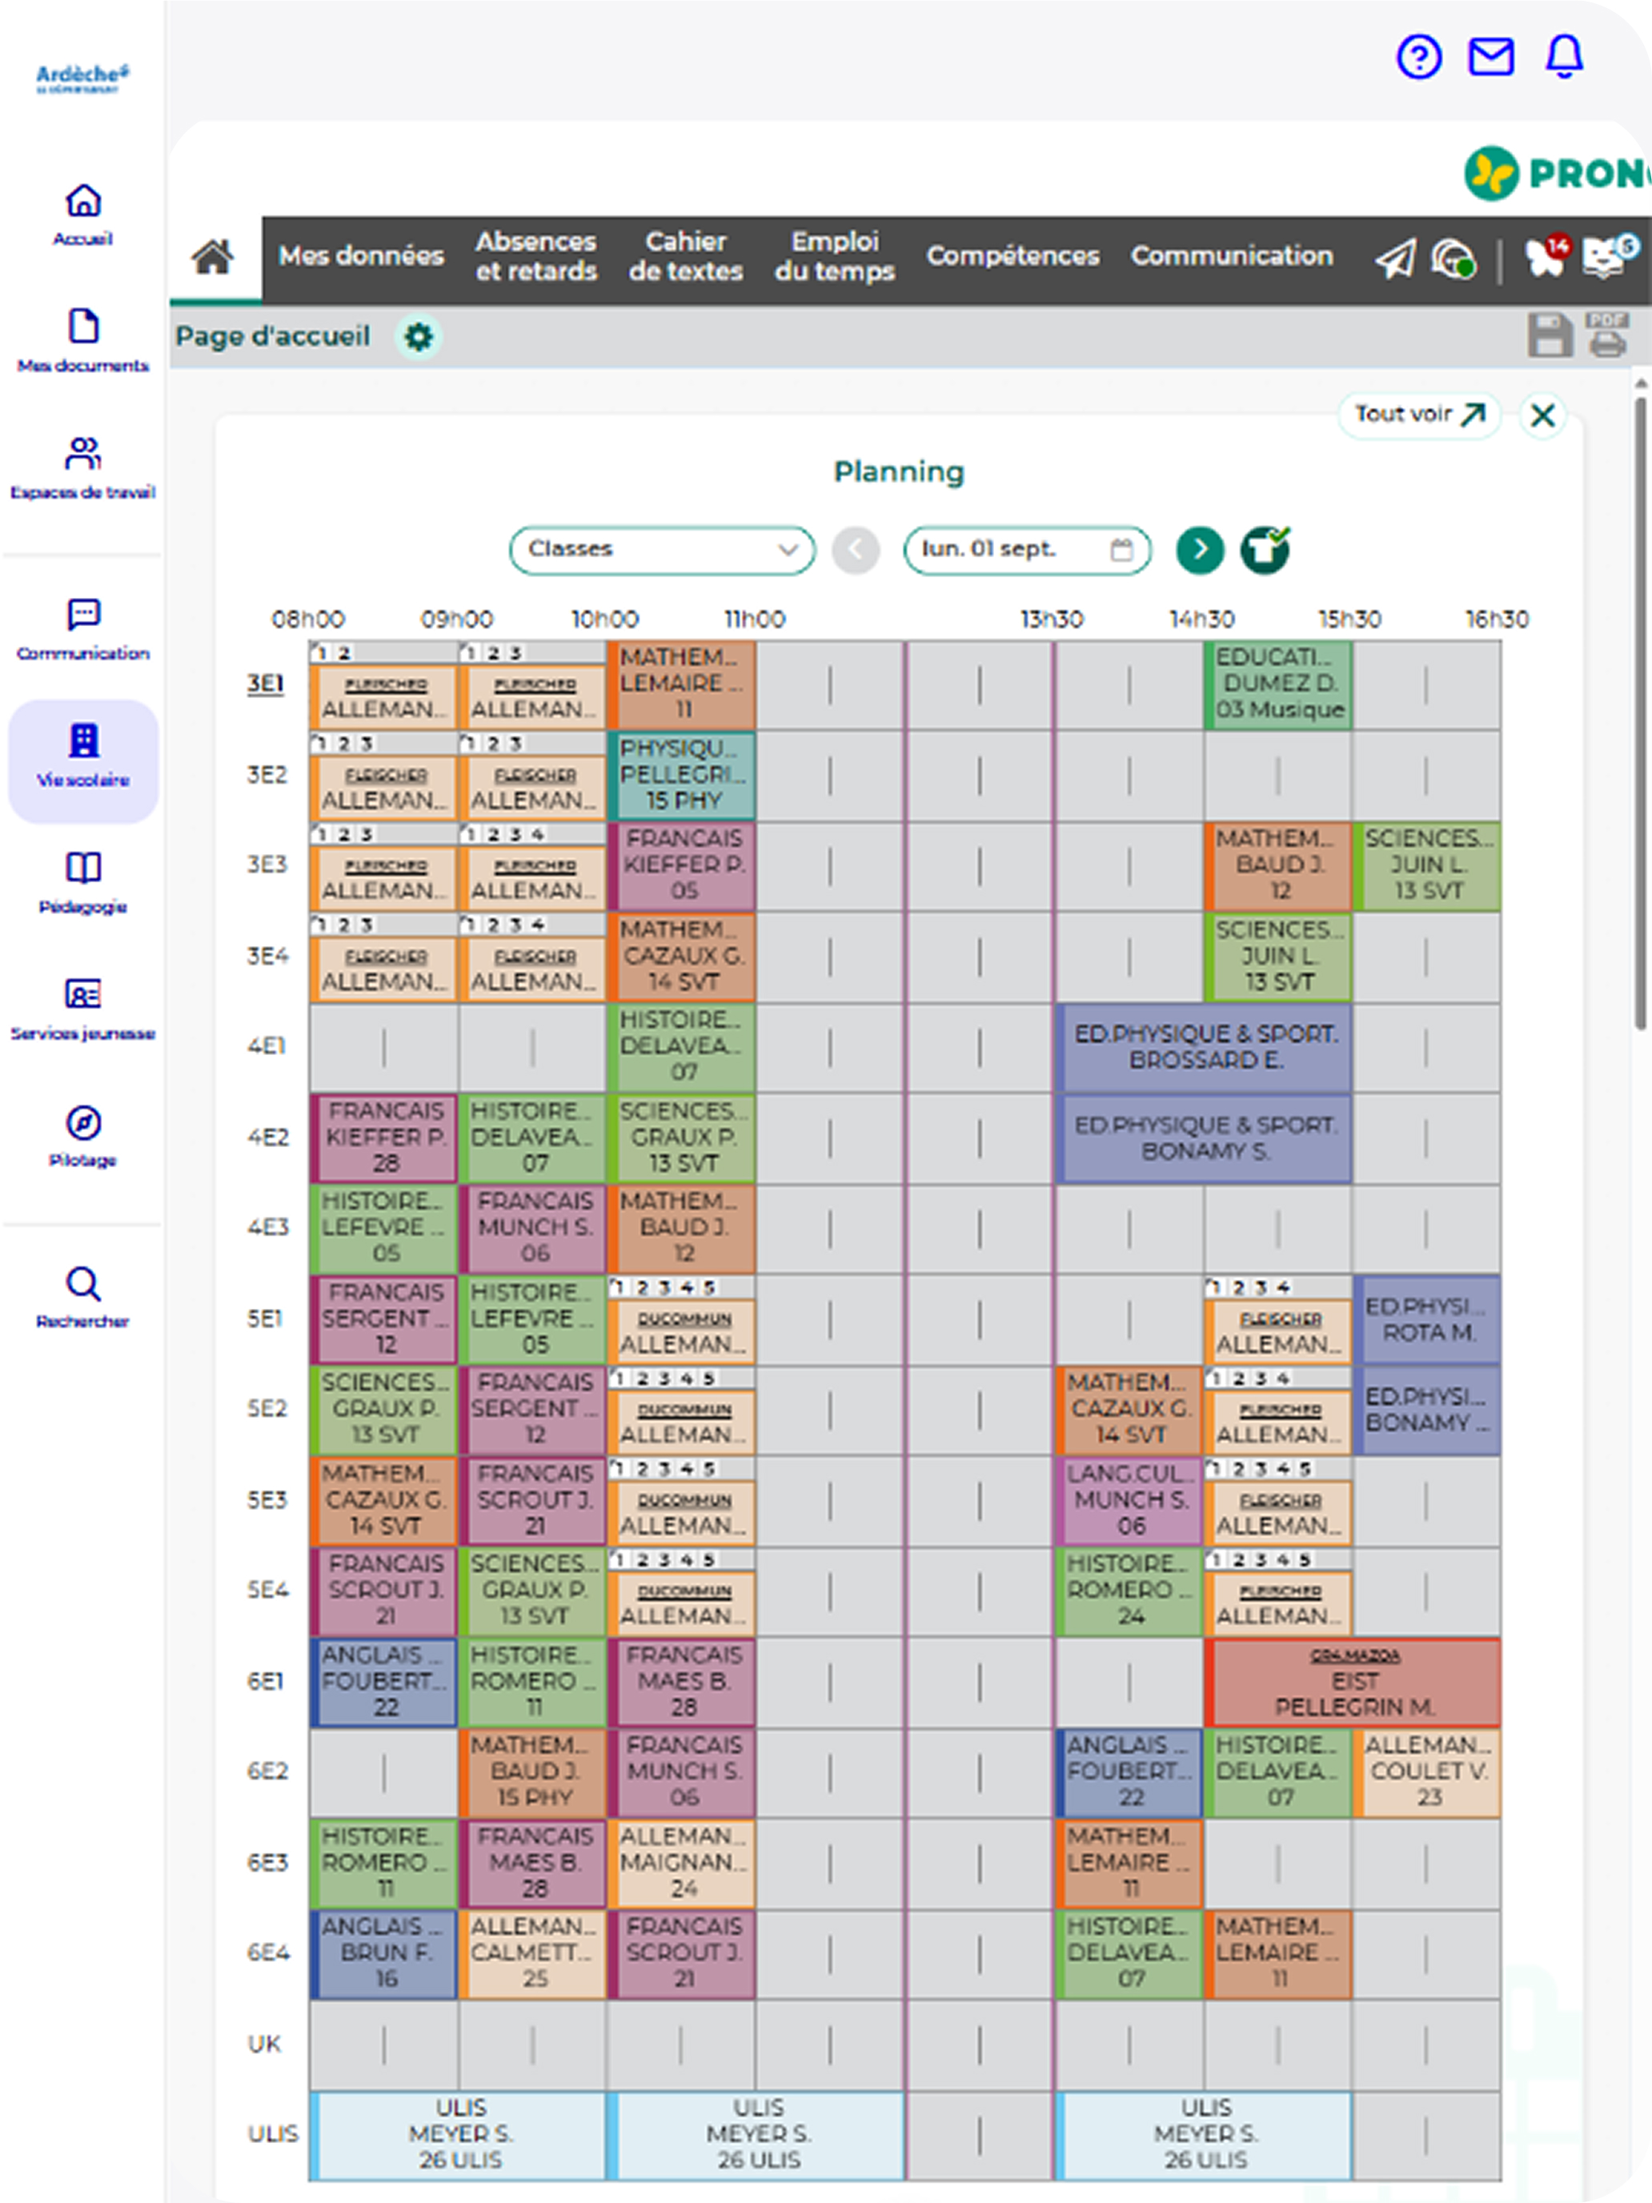Open Page d'accueil settings gear
Screen dimensions: 1652x2203
(419, 337)
